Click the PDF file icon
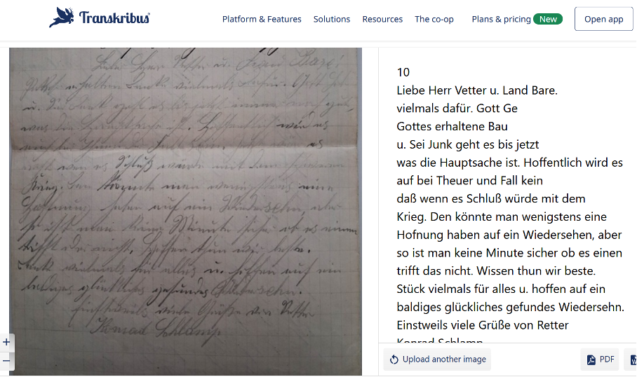Screen dimensions: 637x384 pyautogui.click(x=591, y=359)
